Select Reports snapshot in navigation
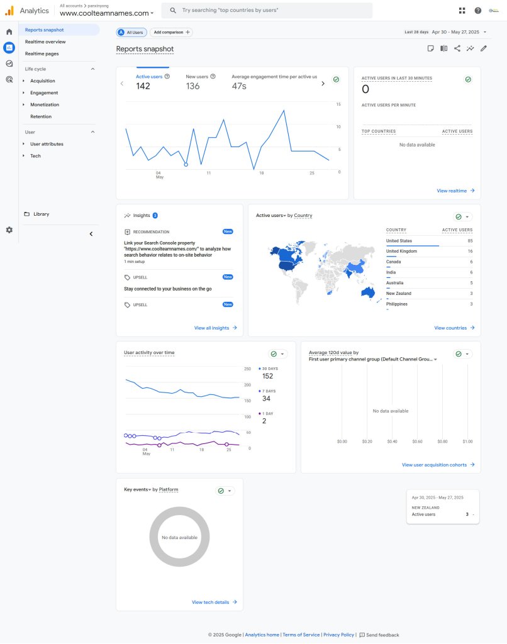 (59, 30)
